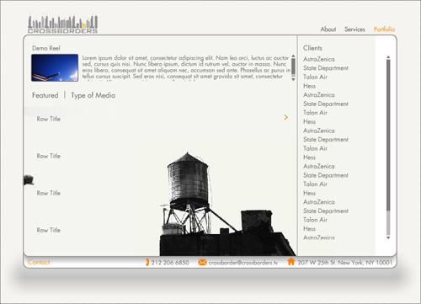Select the third AstraZenica client entry
Screen dimensions: 421x304
(x=319, y=131)
